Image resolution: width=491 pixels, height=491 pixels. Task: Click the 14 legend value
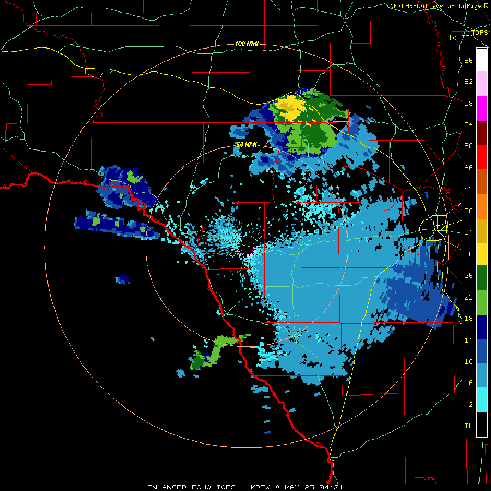click(469, 340)
